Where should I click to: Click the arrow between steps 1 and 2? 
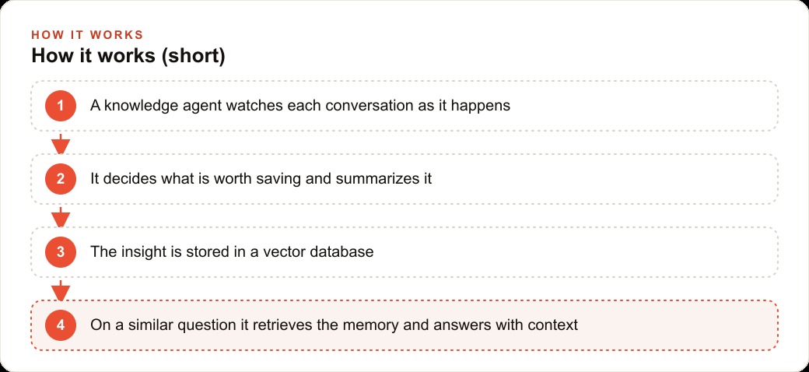click(61, 144)
